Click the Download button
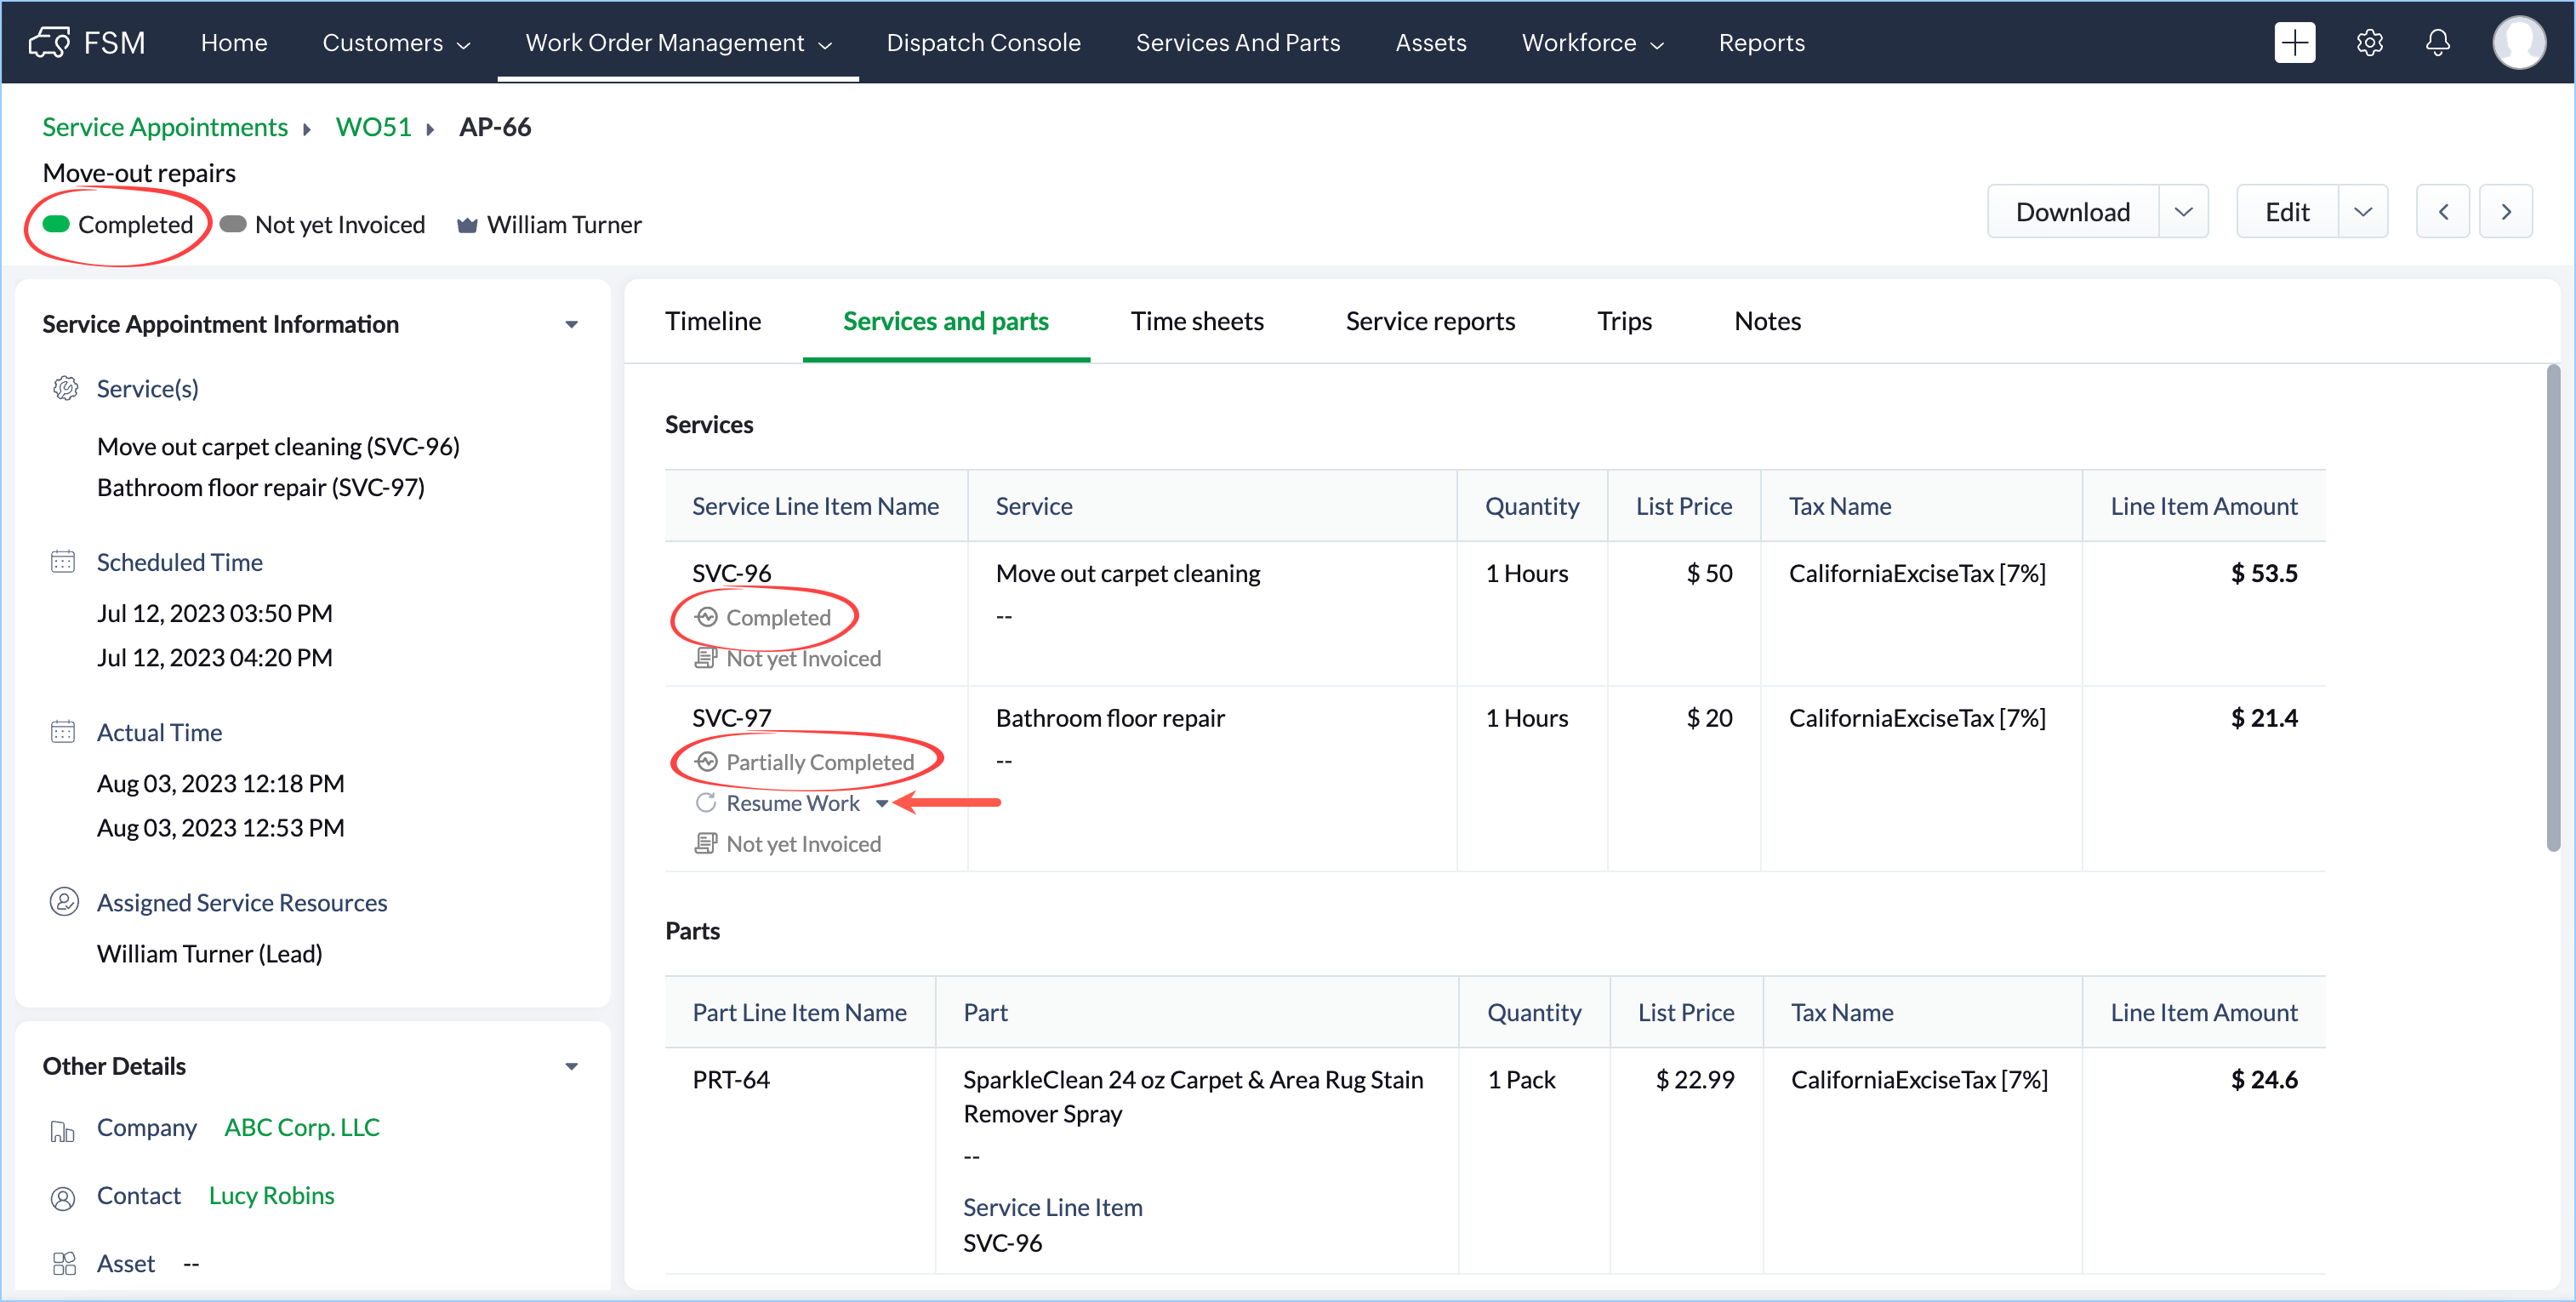This screenshot has height=1302, width=2576. point(2073,211)
